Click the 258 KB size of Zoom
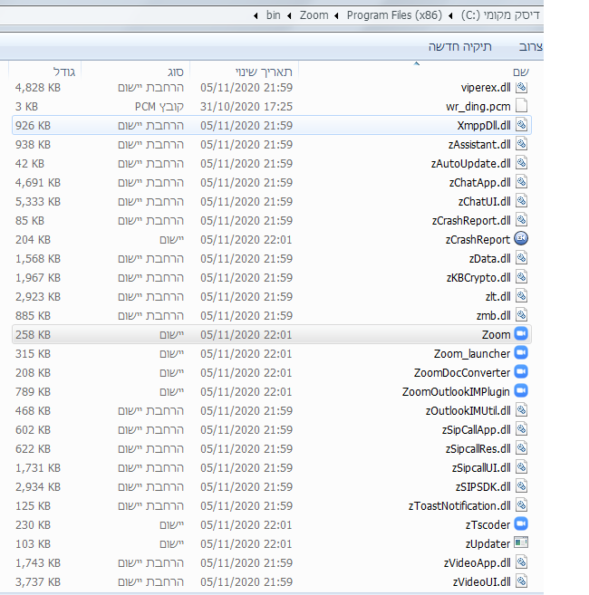This screenshot has width=589, height=595. (33, 335)
